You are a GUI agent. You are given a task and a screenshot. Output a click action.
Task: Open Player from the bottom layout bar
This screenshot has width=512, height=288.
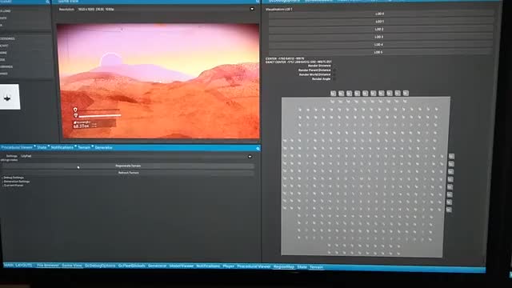coord(229,266)
